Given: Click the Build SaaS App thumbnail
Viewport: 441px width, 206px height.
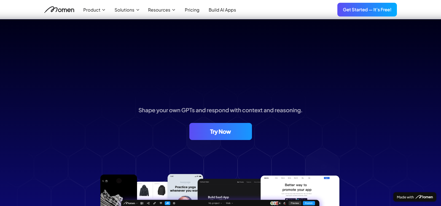Looking at the screenshot, I should click(x=229, y=189).
